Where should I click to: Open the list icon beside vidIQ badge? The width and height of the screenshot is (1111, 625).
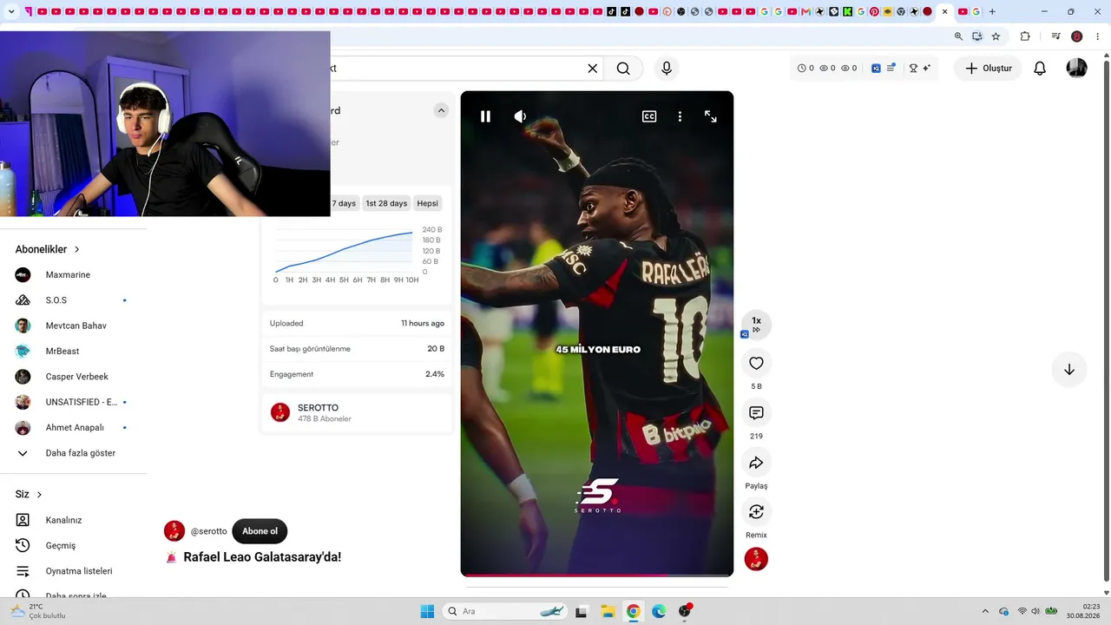click(x=891, y=69)
